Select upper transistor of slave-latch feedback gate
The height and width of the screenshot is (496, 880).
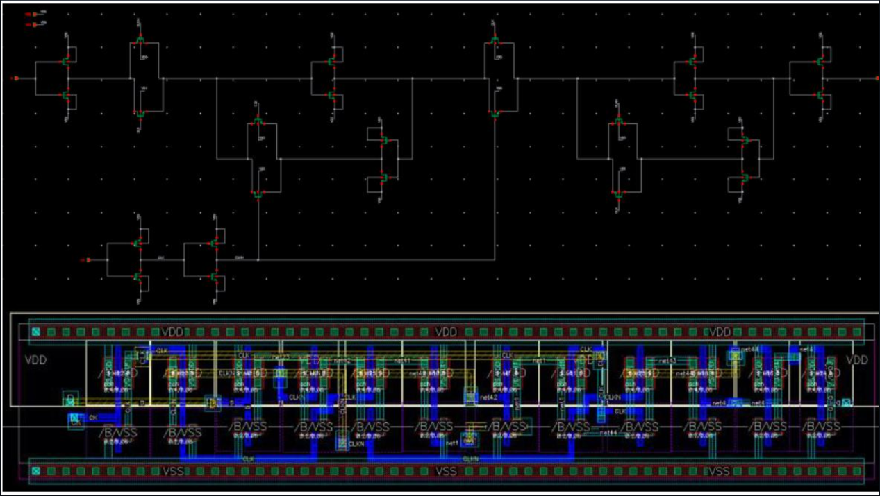click(x=617, y=121)
